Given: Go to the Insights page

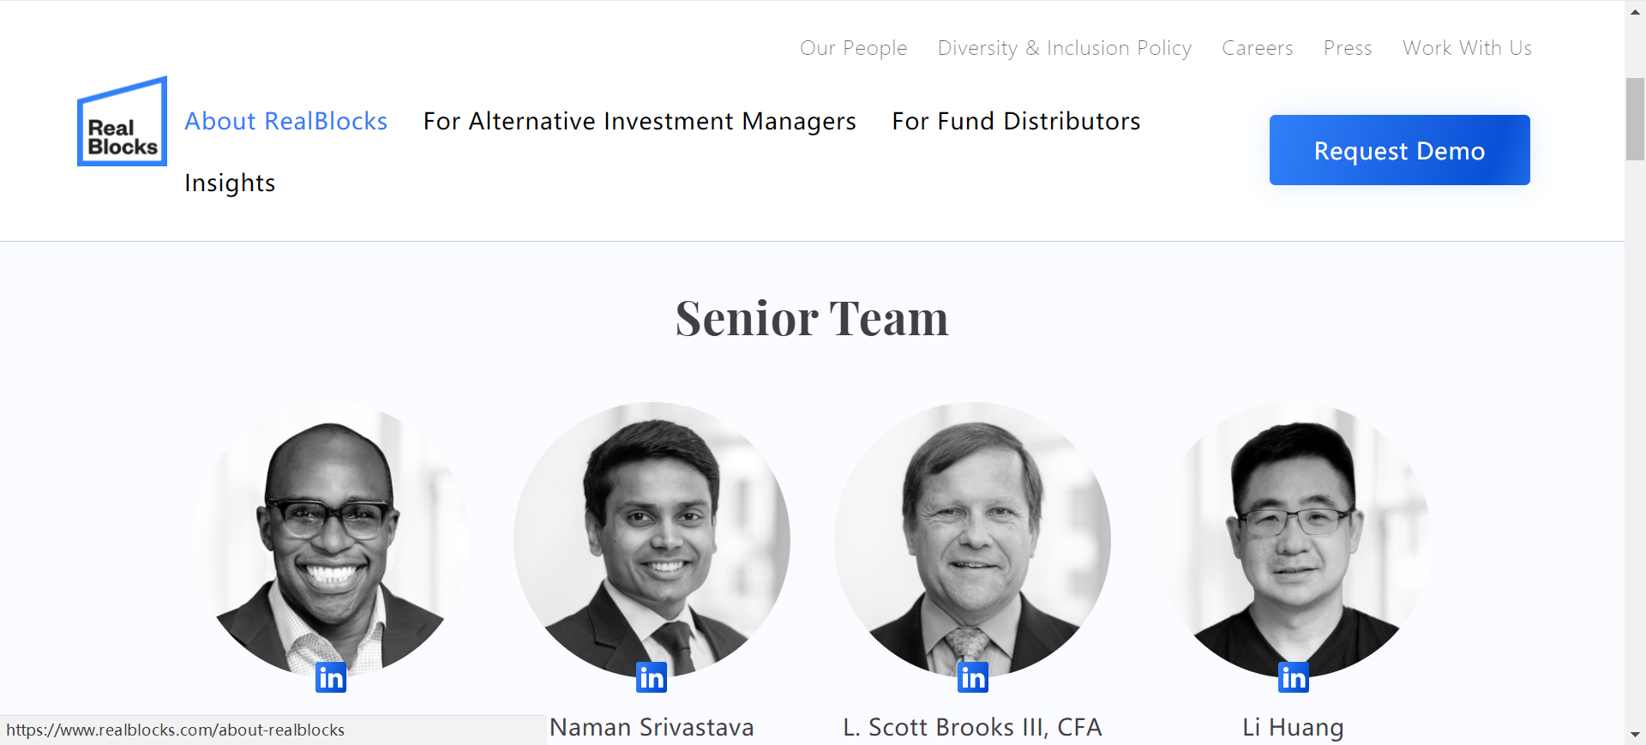Looking at the screenshot, I should (x=230, y=183).
